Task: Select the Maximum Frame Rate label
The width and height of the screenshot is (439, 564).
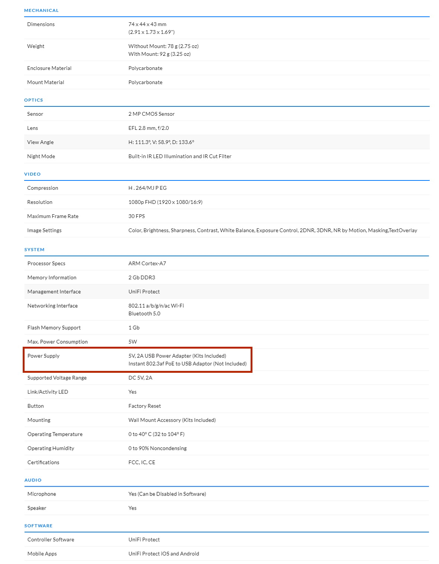Action: (53, 216)
